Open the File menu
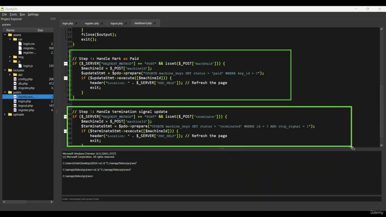This screenshot has height=217, width=386. pos(5,14)
